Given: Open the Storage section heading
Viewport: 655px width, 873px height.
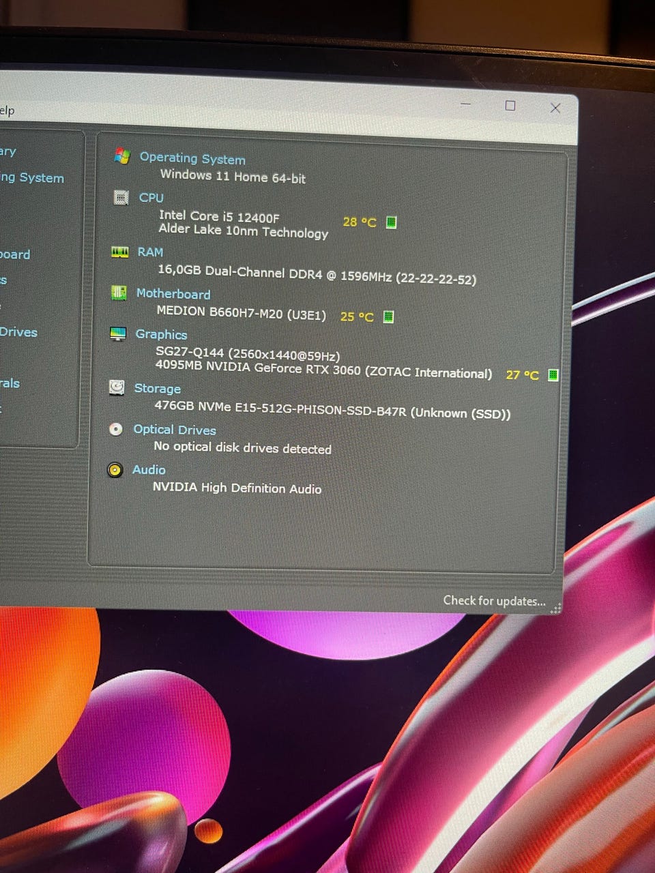Looking at the screenshot, I should point(157,389).
